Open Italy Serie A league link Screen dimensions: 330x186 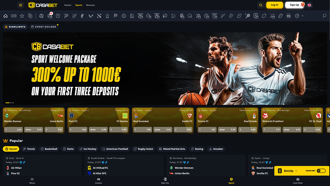15,158
